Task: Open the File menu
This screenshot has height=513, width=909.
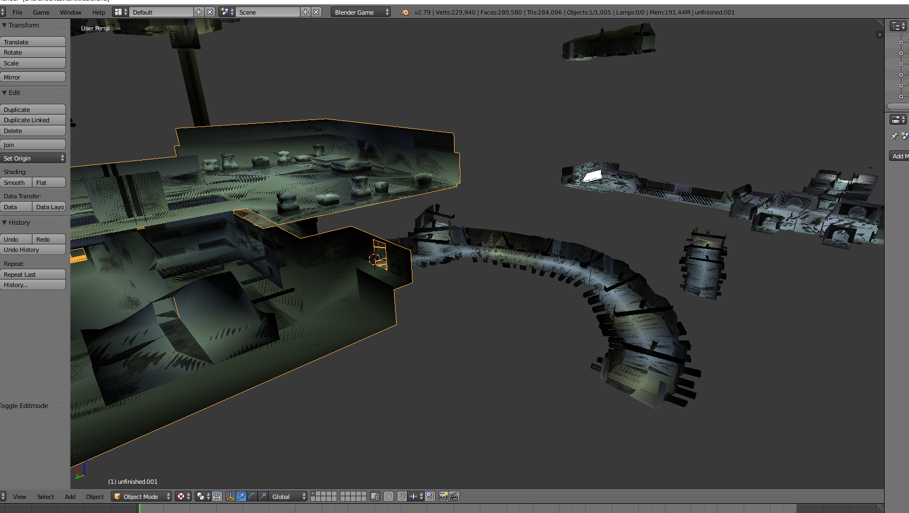Action: click(x=17, y=11)
